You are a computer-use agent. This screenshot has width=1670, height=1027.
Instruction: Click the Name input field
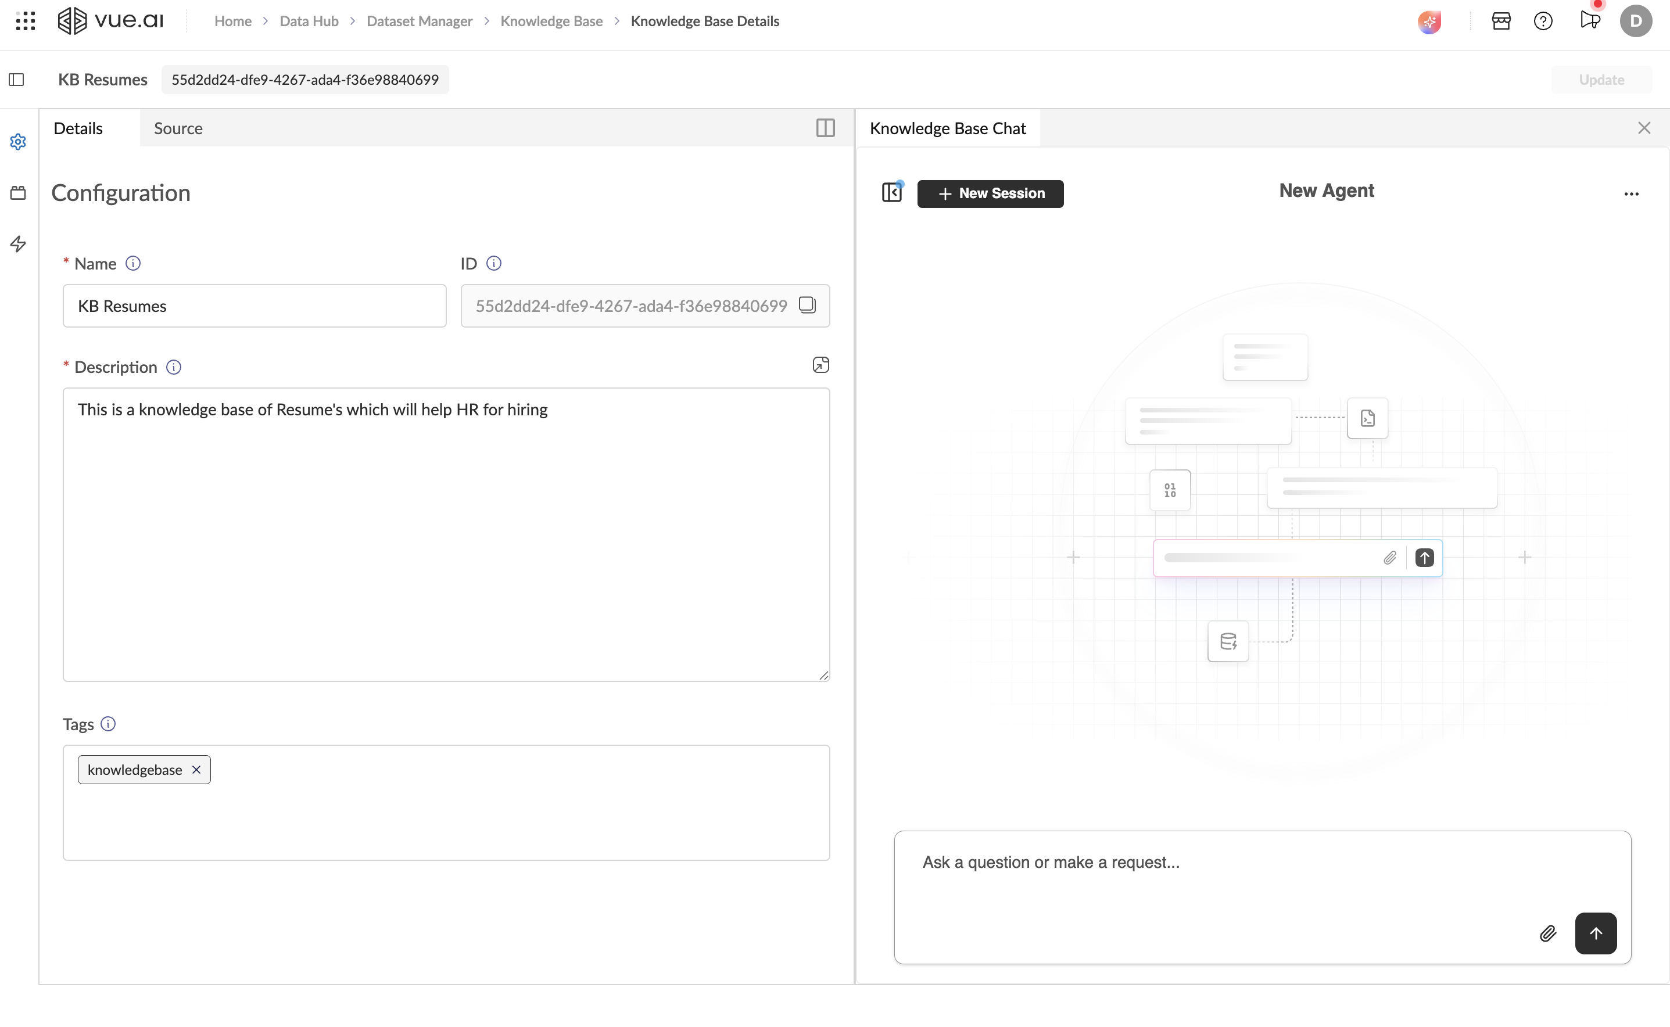click(x=254, y=306)
